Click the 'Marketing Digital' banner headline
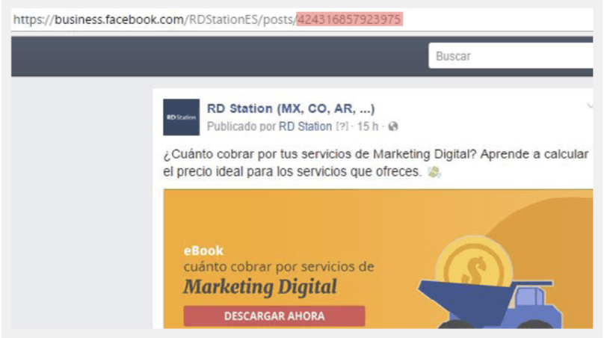The height and width of the screenshot is (338, 604). (260, 286)
